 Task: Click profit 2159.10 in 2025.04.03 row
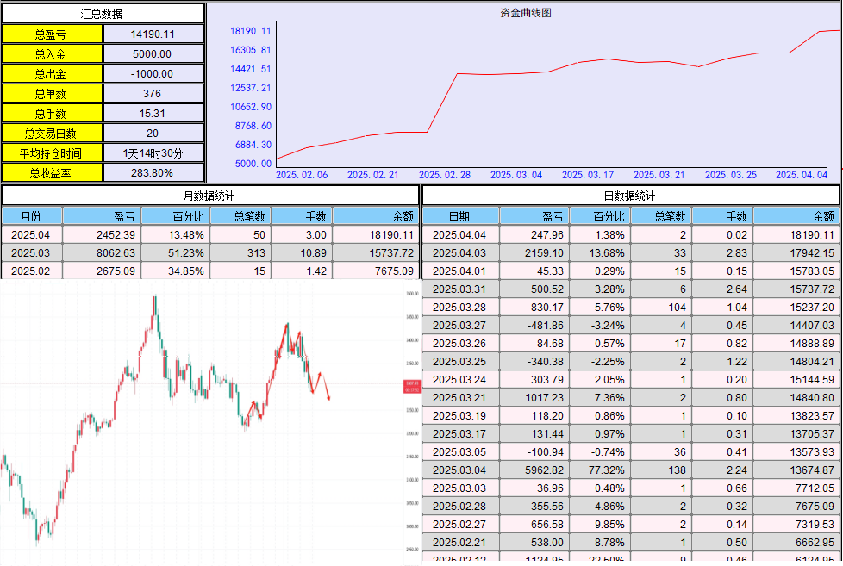click(x=534, y=252)
